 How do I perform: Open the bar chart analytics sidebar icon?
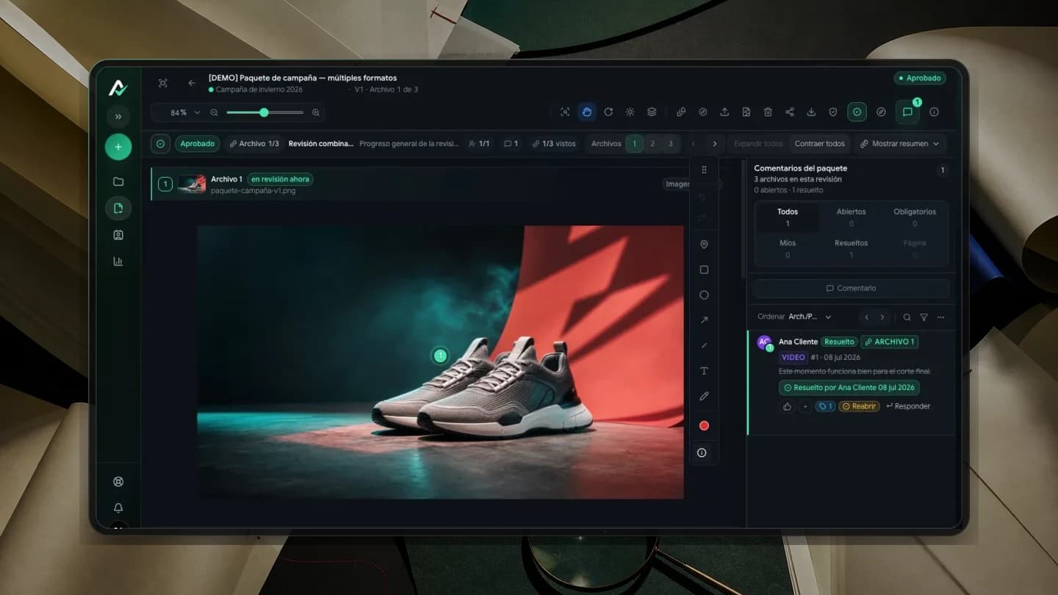pyautogui.click(x=118, y=262)
